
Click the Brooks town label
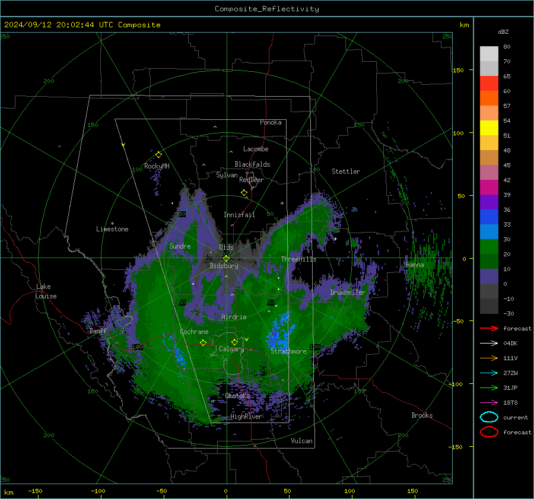[x=422, y=415]
